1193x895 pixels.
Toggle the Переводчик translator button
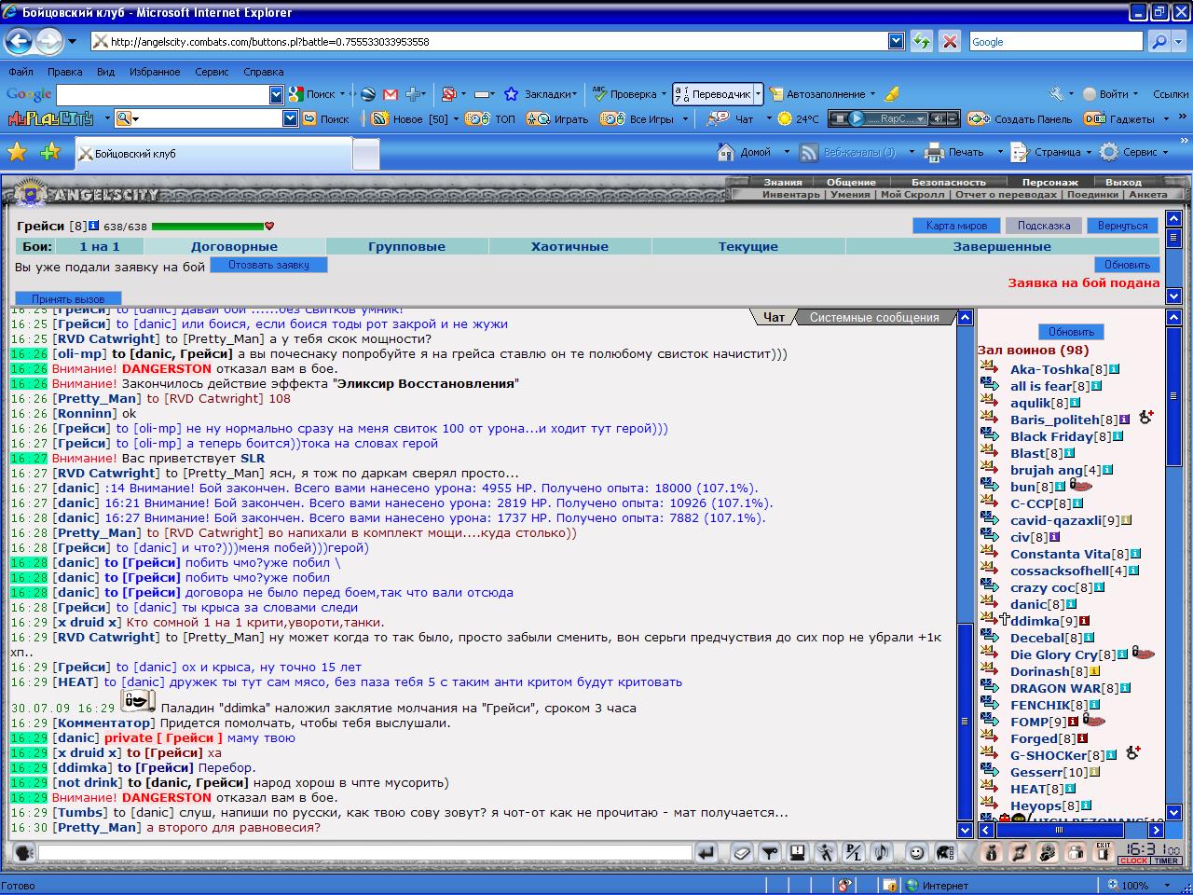point(717,94)
